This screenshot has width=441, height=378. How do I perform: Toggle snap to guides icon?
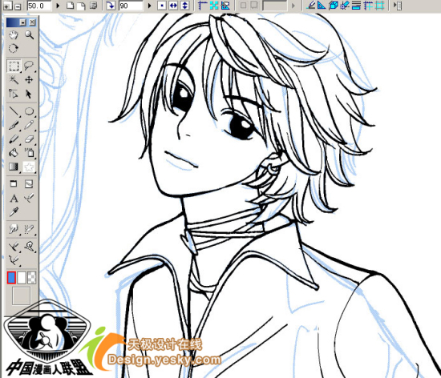(368, 6)
